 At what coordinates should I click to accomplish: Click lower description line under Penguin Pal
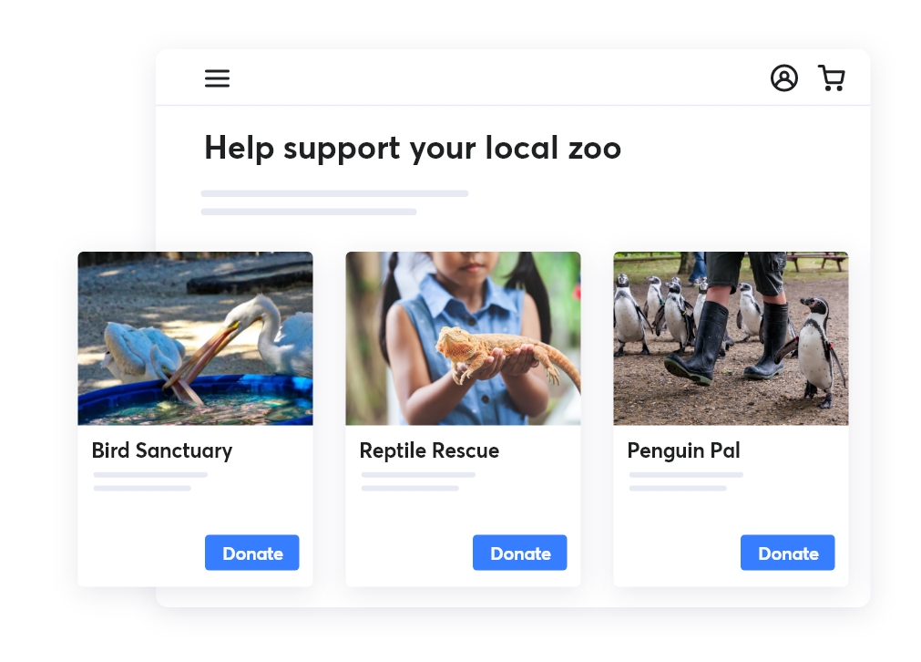pos(678,489)
